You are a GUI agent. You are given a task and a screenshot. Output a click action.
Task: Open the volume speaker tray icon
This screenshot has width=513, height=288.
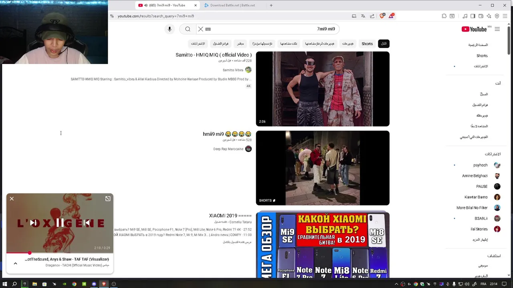tap(467, 284)
